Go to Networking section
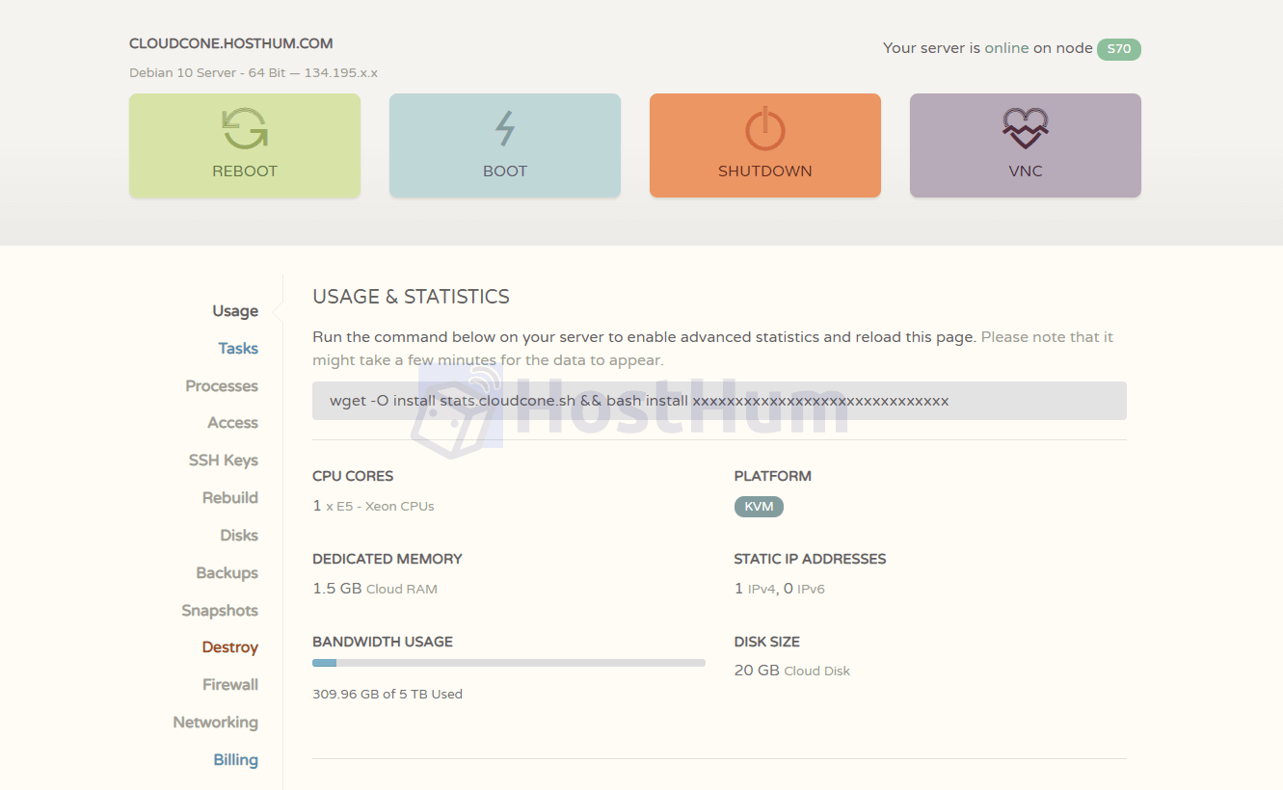The height and width of the screenshot is (790, 1283). [x=216, y=723]
